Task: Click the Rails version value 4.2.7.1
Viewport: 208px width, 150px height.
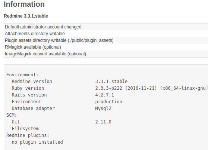Action: (104, 95)
